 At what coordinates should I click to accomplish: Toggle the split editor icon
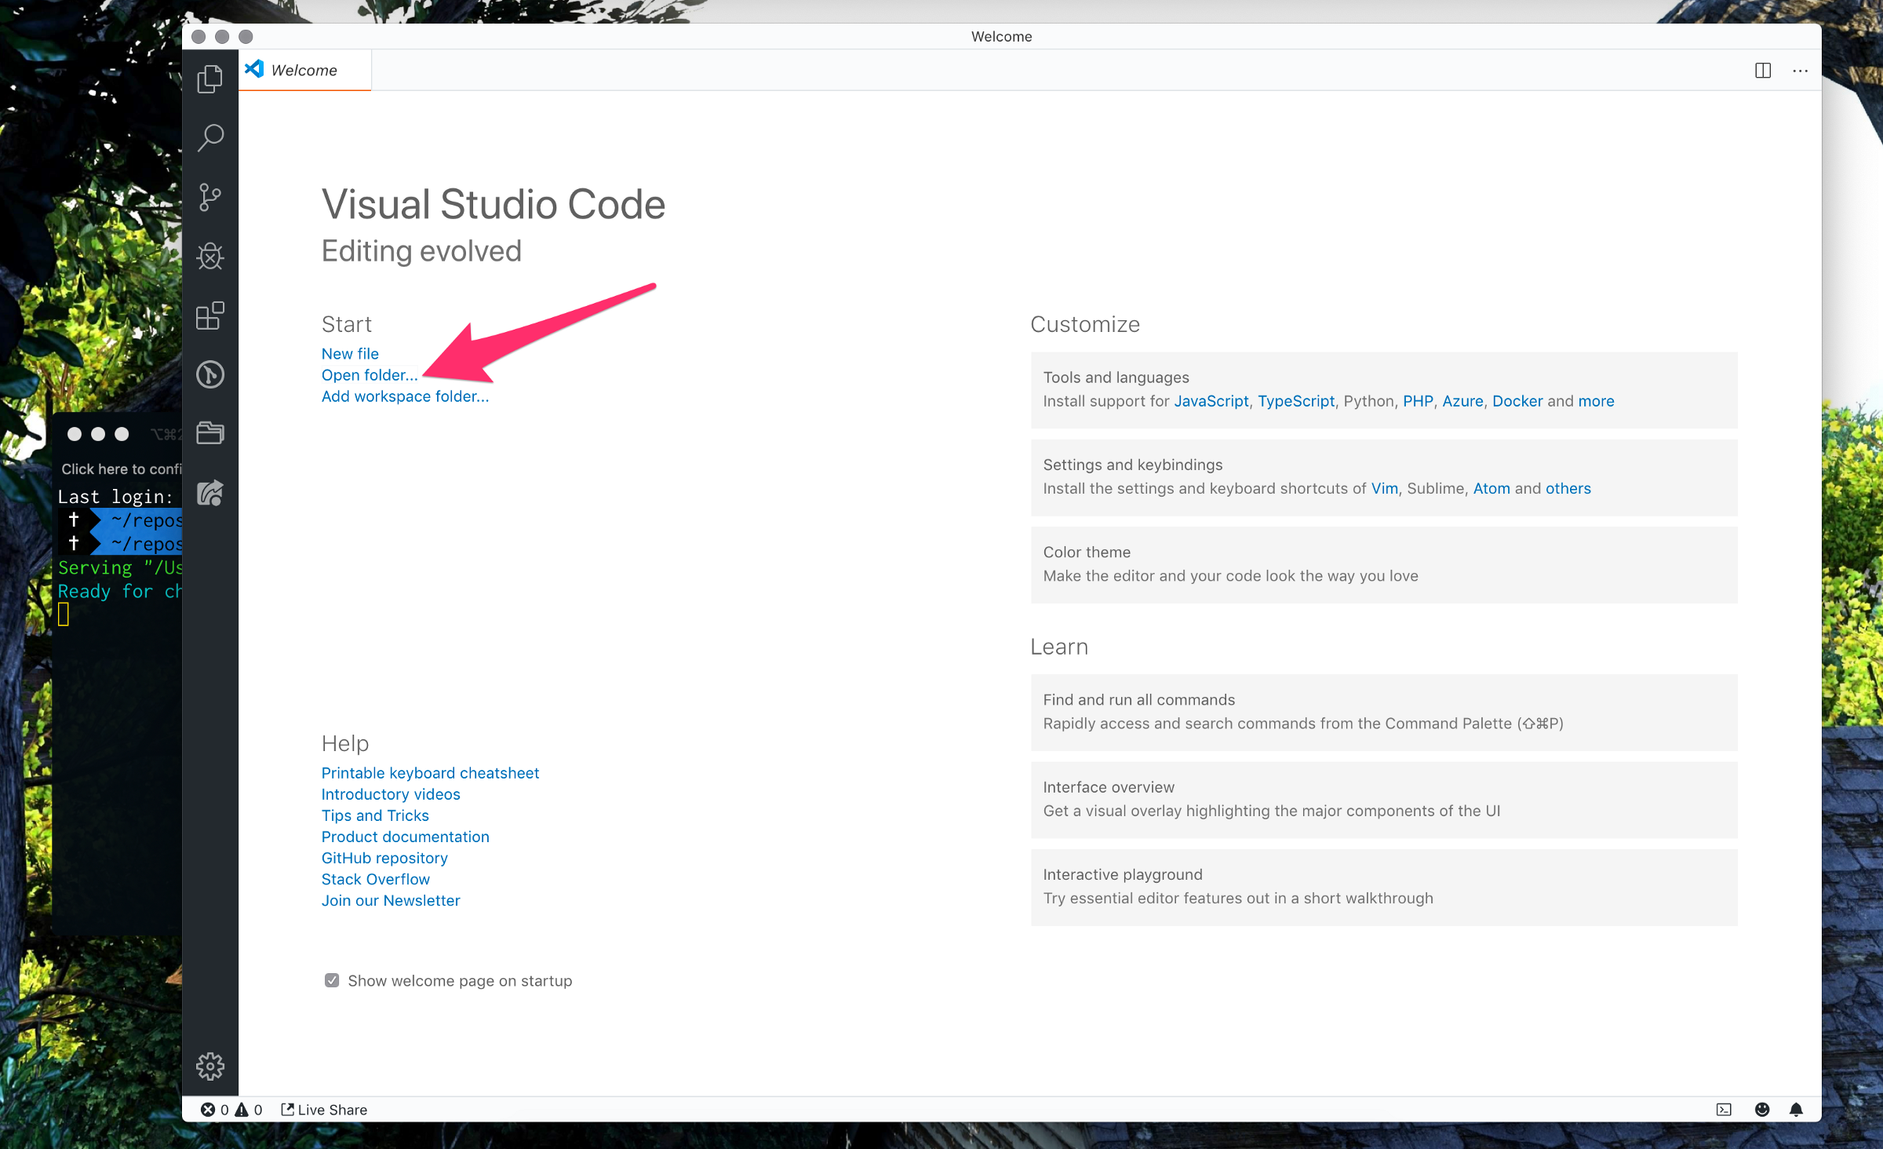click(1762, 70)
